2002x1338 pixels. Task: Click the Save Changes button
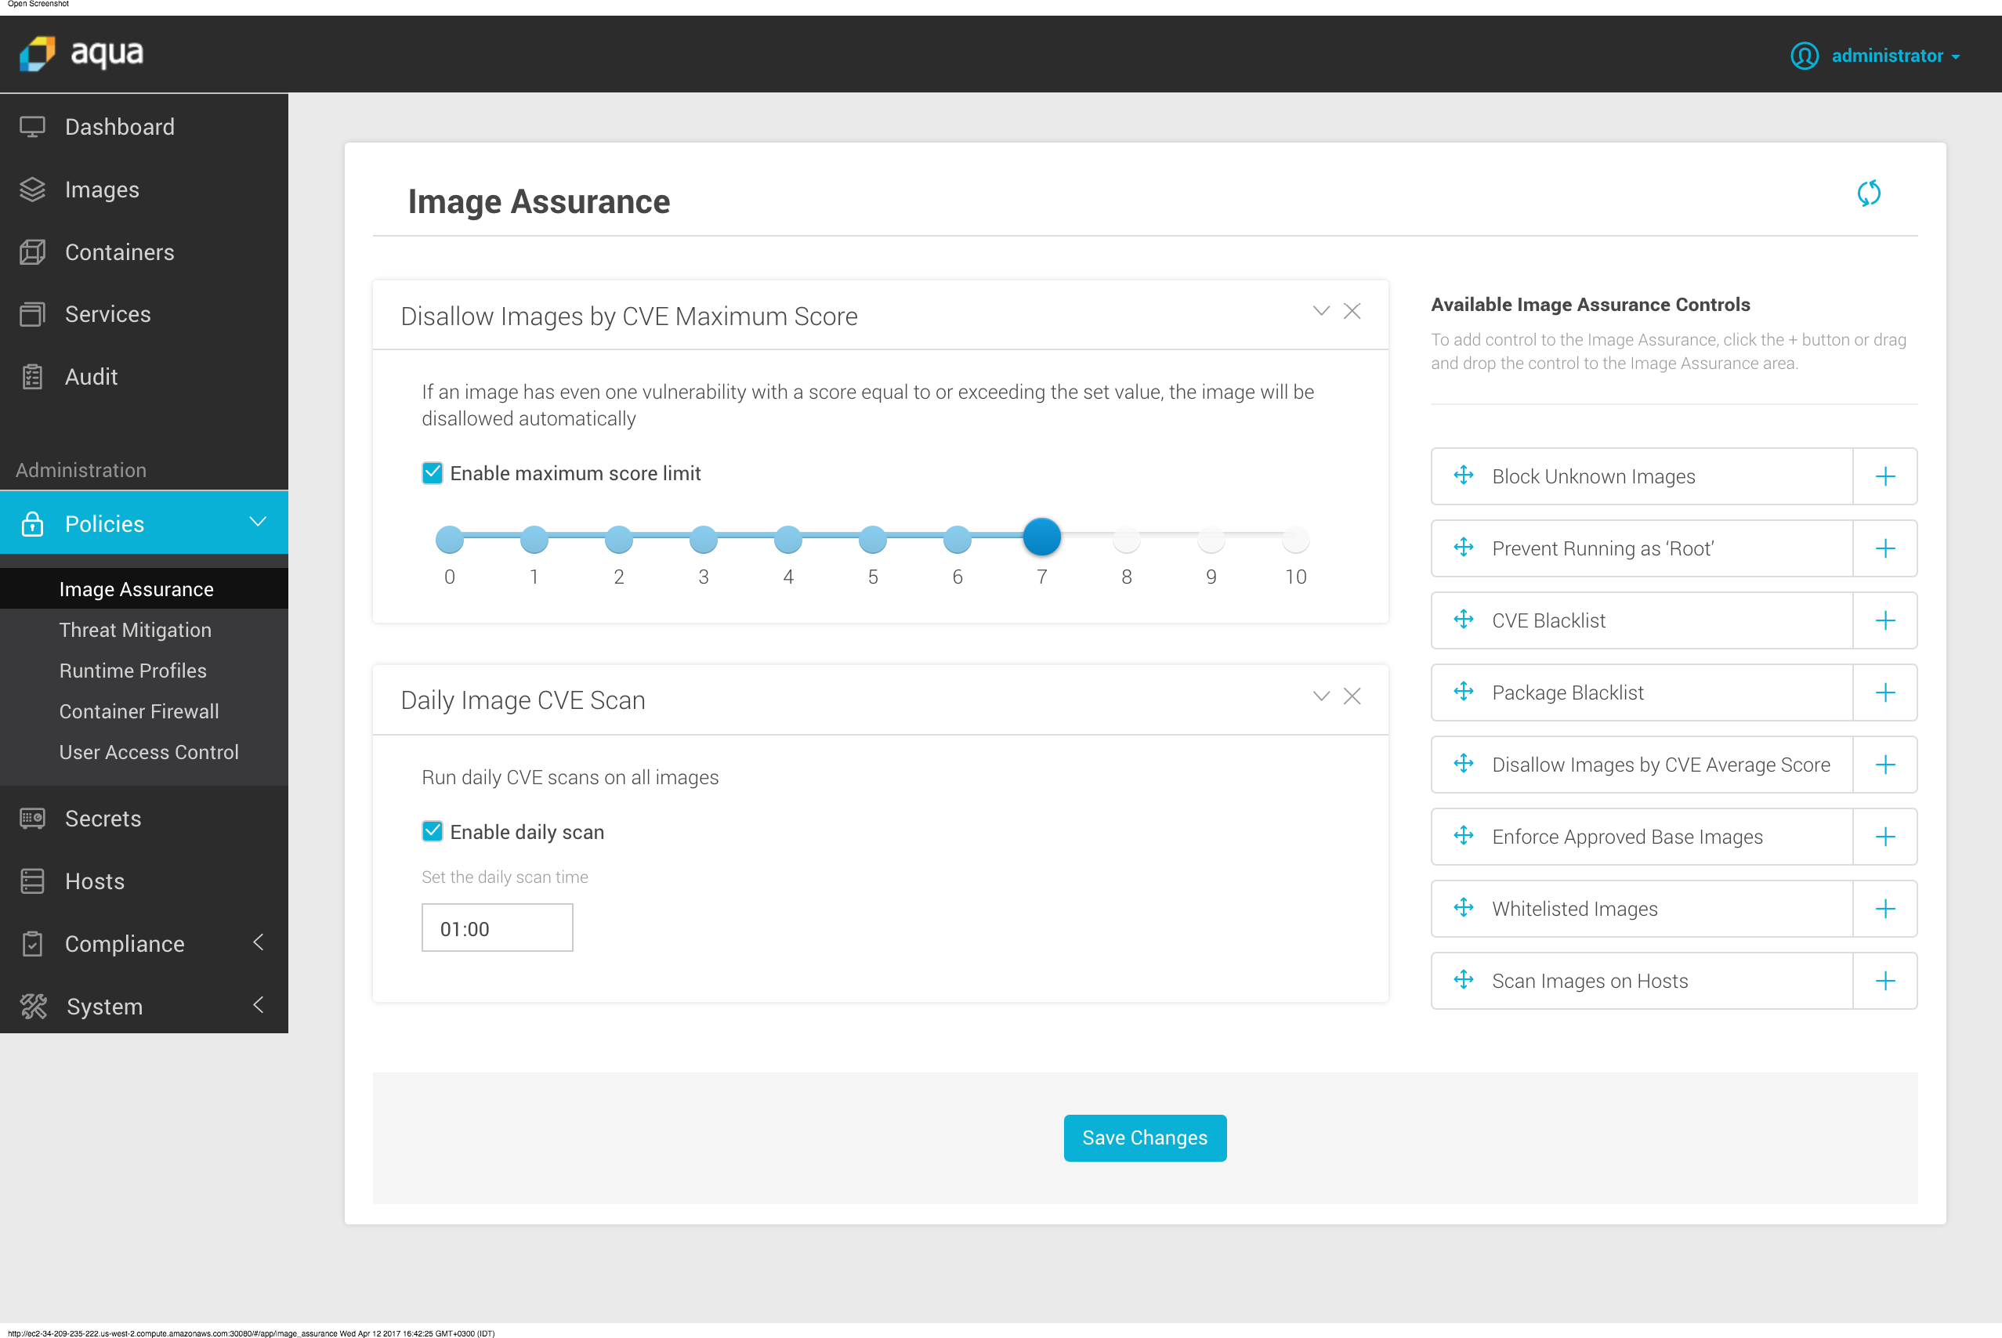tap(1145, 1138)
